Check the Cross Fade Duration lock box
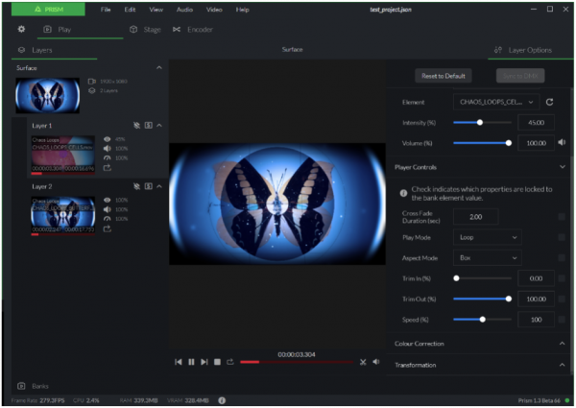 point(562,217)
